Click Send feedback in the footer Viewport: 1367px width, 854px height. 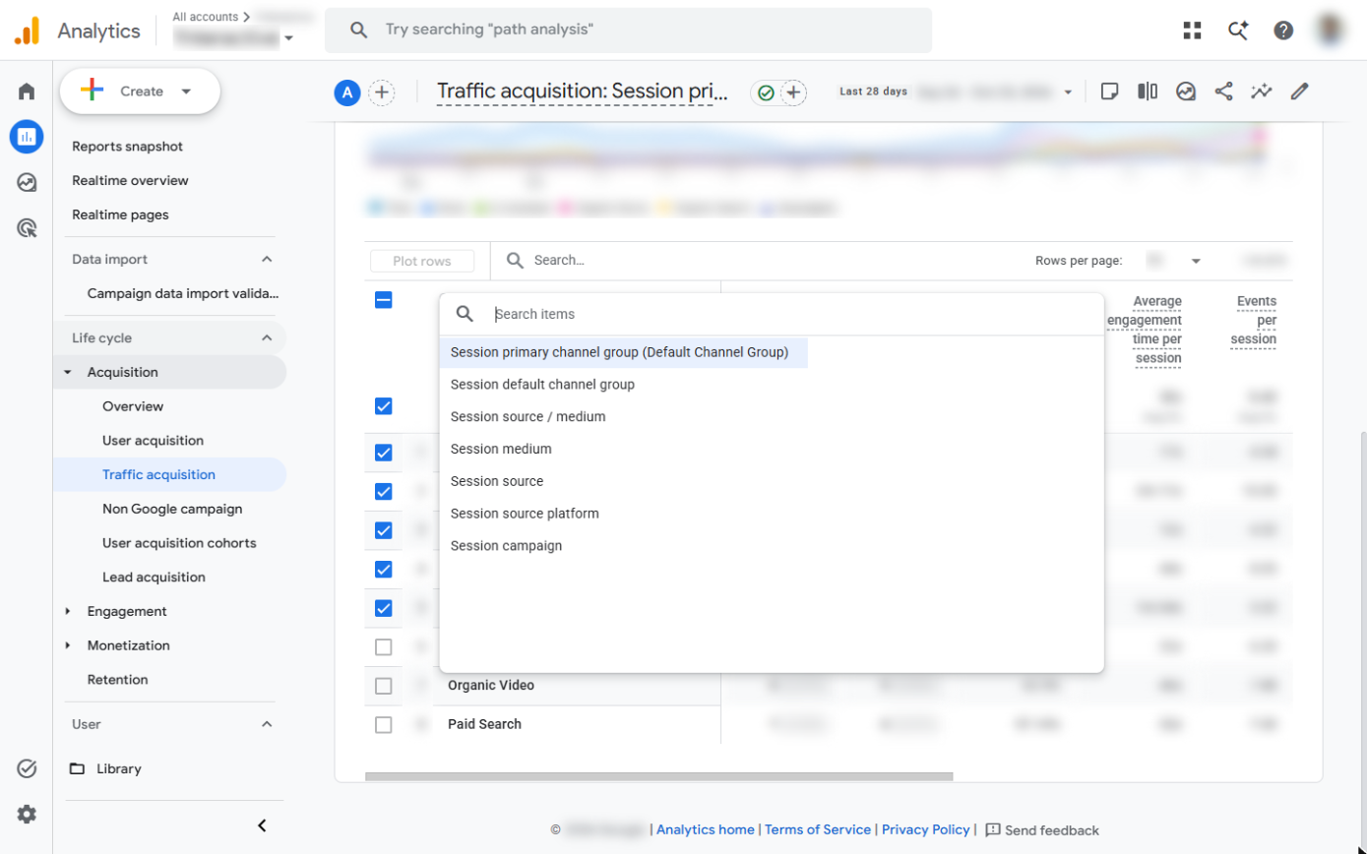[1042, 830]
